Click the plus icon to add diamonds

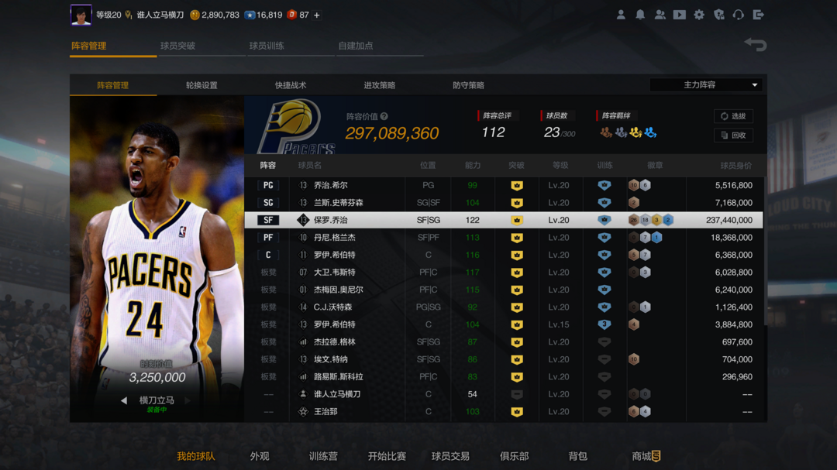316,15
